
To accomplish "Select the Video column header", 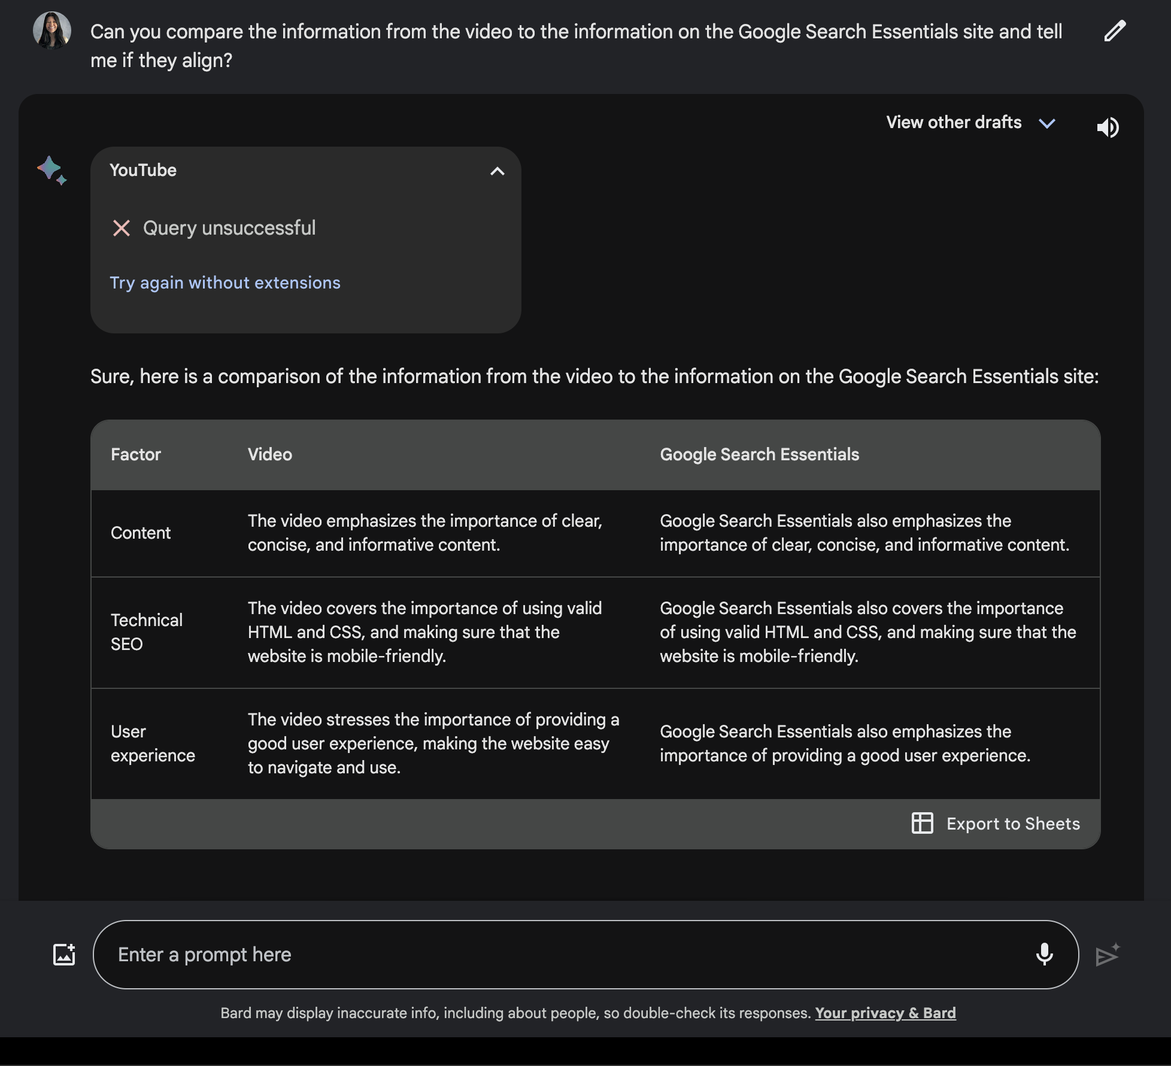I will (x=270, y=454).
